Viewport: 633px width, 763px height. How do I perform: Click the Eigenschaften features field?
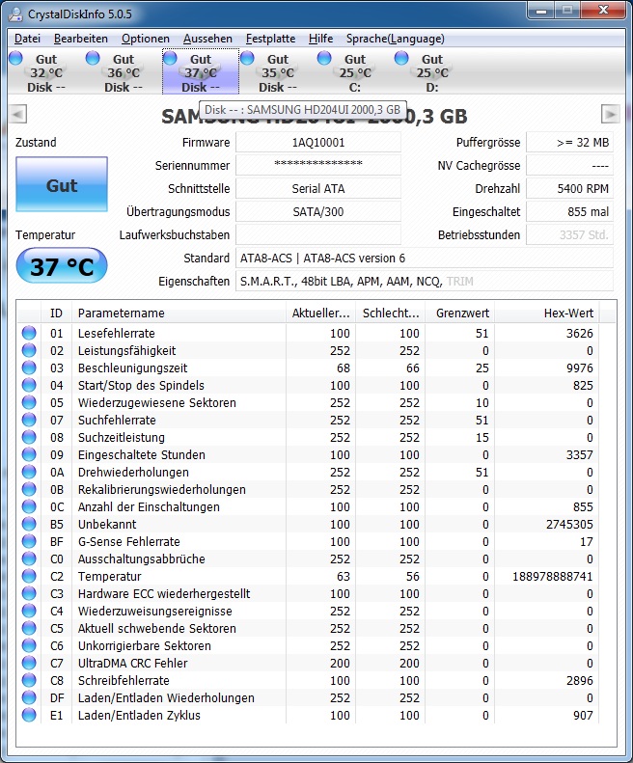coord(425,282)
